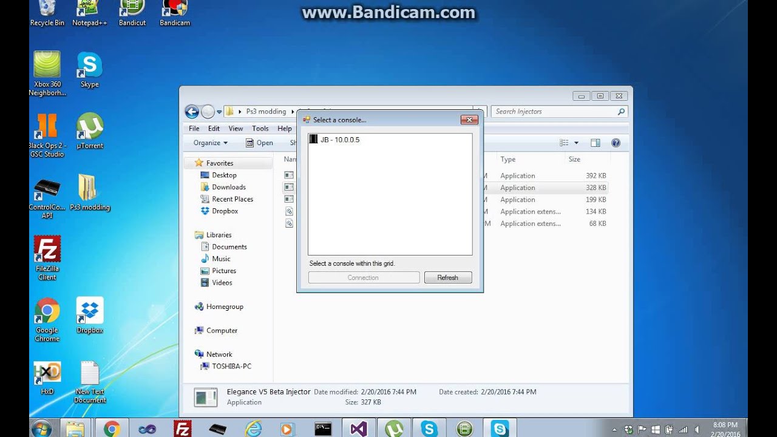The image size is (777, 437).
Task: Click the FileZilla Client desktop icon
Action: click(x=47, y=259)
